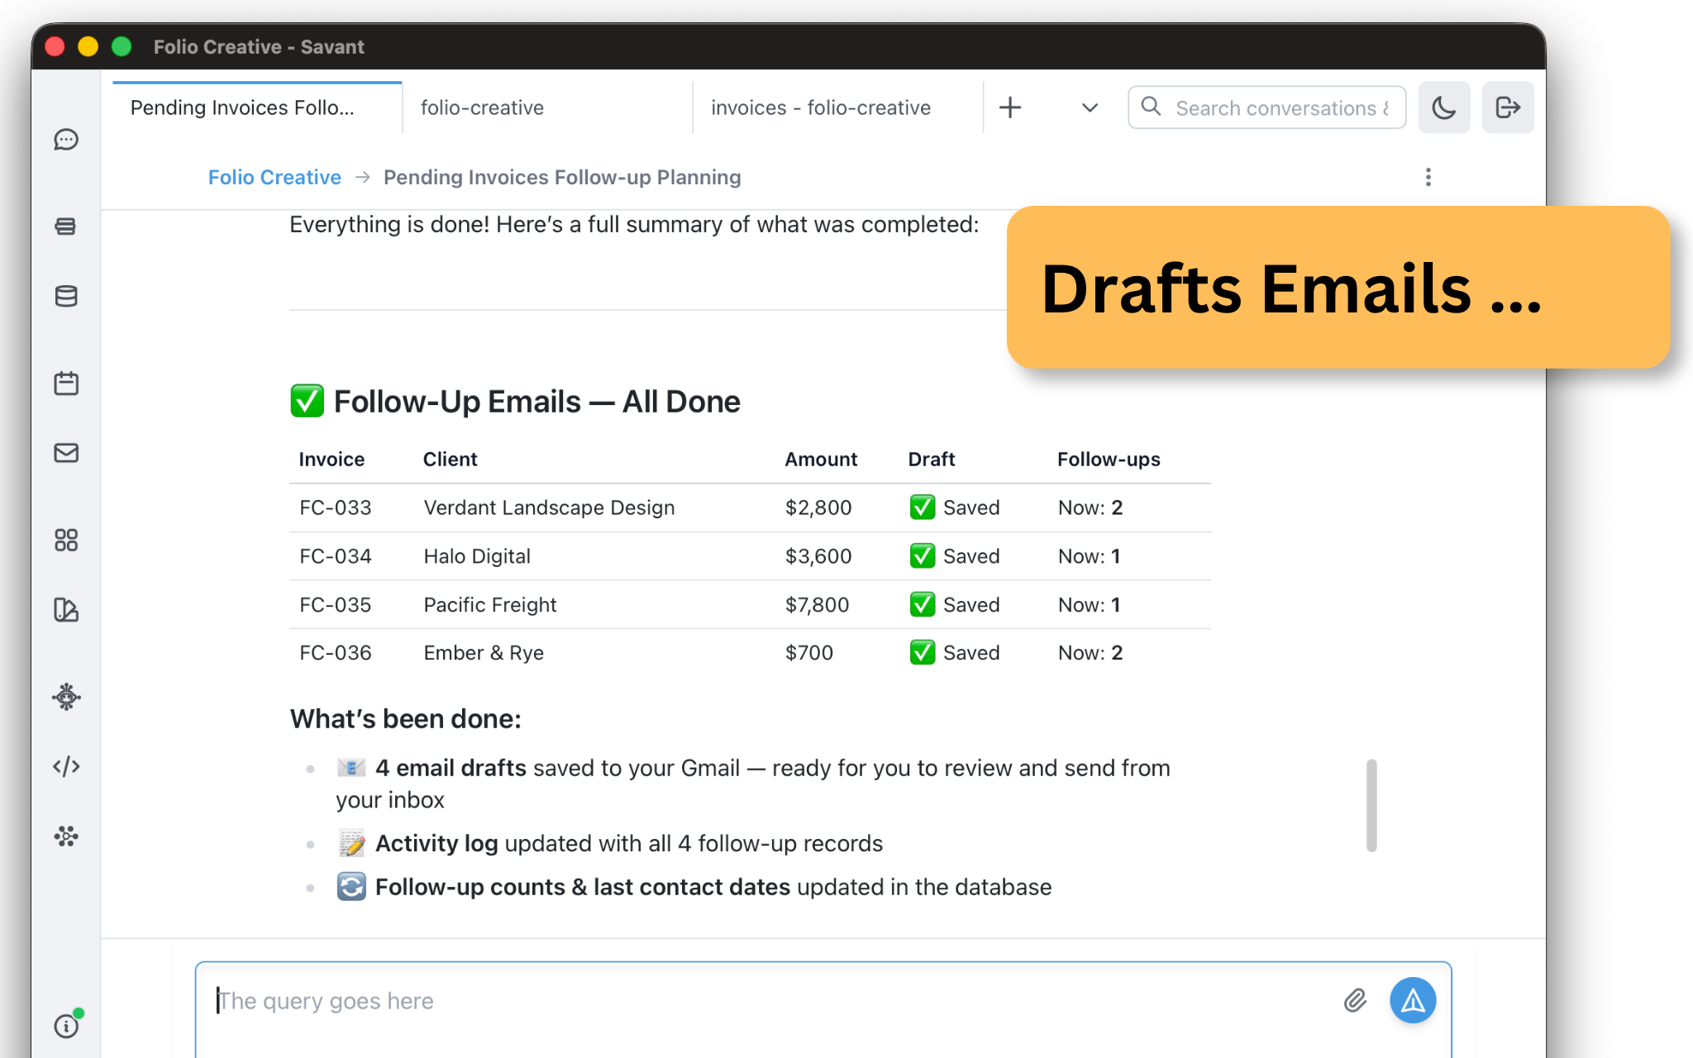The height and width of the screenshot is (1058, 1693).
Task: Click the 4 email drafts bullet text
Action: (x=753, y=784)
